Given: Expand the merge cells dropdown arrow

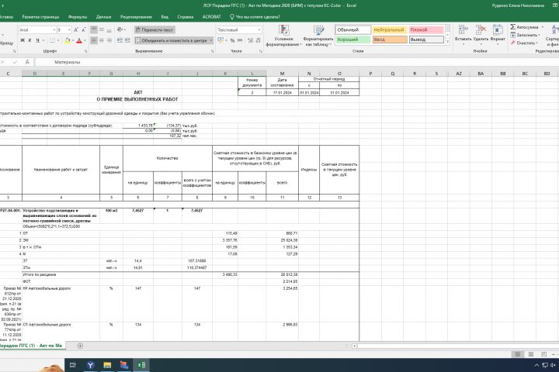Looking at the screenshot, I should [x=211, y=40].
